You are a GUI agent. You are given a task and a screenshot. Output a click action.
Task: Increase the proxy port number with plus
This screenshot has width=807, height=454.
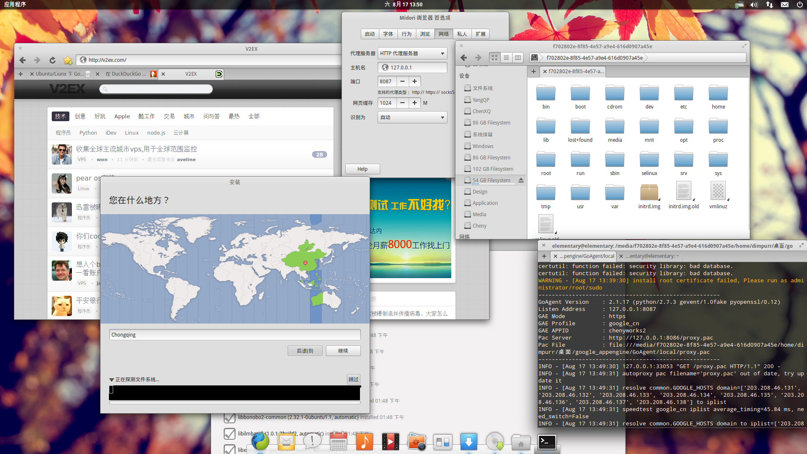click(x=415, y=81)
